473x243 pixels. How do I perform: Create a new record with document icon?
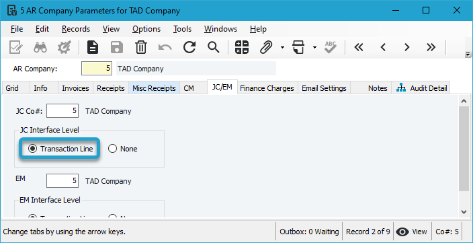(93, 47)
